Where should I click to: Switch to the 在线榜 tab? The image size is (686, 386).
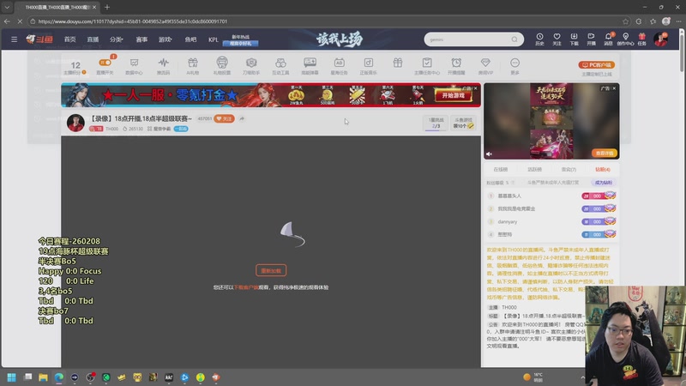[x=501, y=169]
